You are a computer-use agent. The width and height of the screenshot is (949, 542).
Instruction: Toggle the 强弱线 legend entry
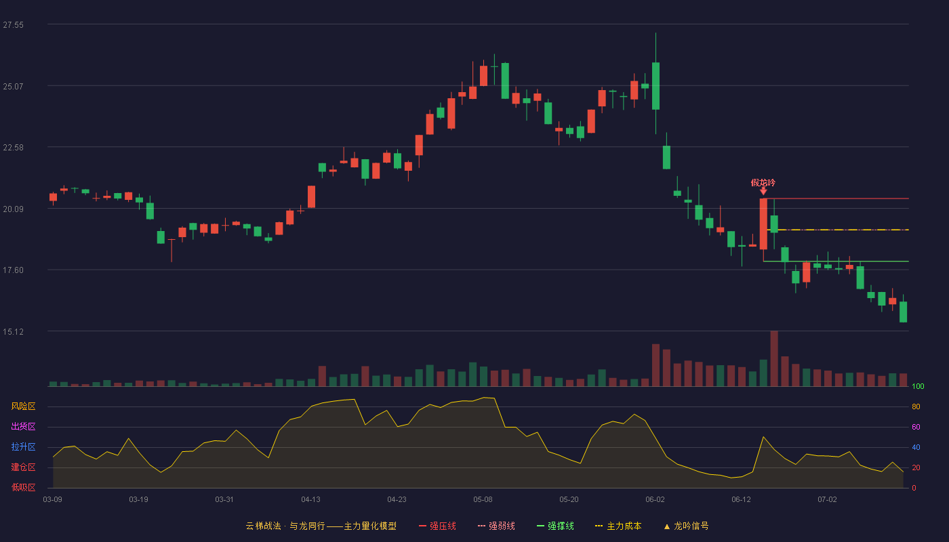click(x=496, y=526)
